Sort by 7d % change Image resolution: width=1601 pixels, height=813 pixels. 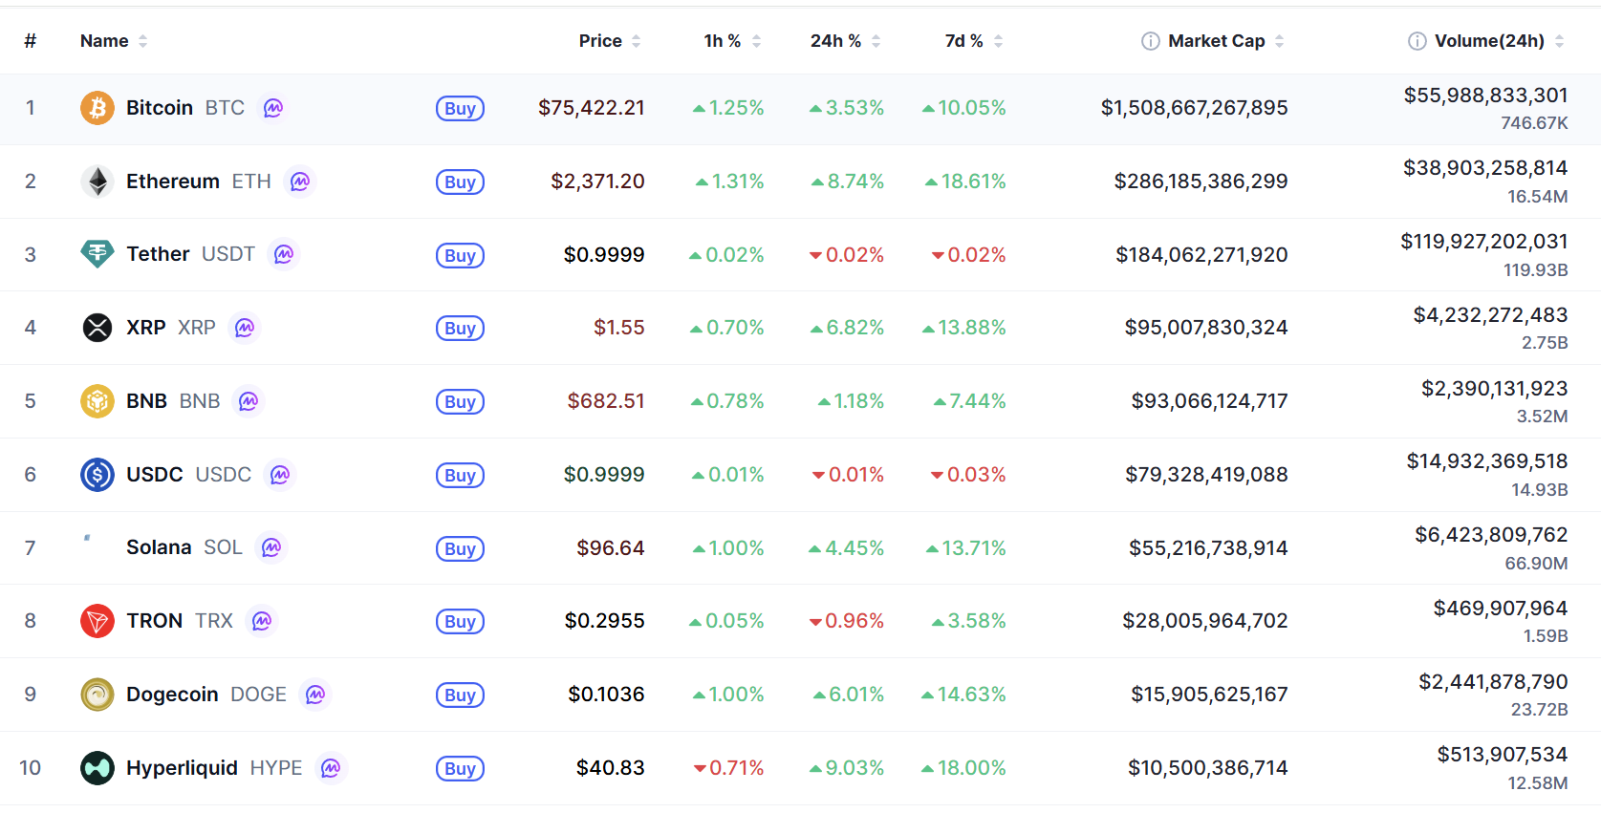click(x=974, y=41)
